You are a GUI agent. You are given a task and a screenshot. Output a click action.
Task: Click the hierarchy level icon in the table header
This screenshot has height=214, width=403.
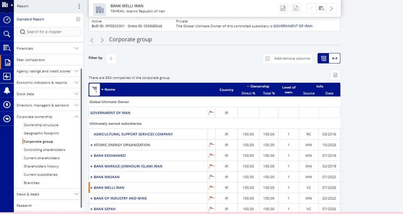(x=94, y=89)
